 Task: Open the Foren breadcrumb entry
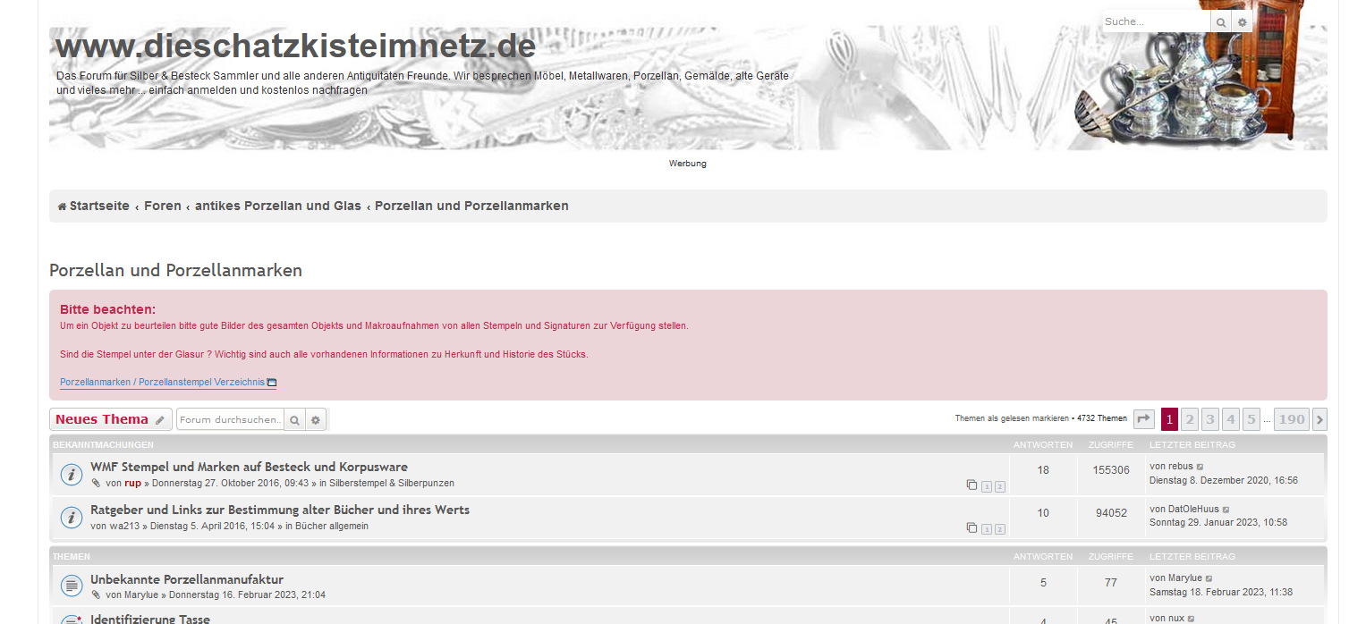click(163, 205)
